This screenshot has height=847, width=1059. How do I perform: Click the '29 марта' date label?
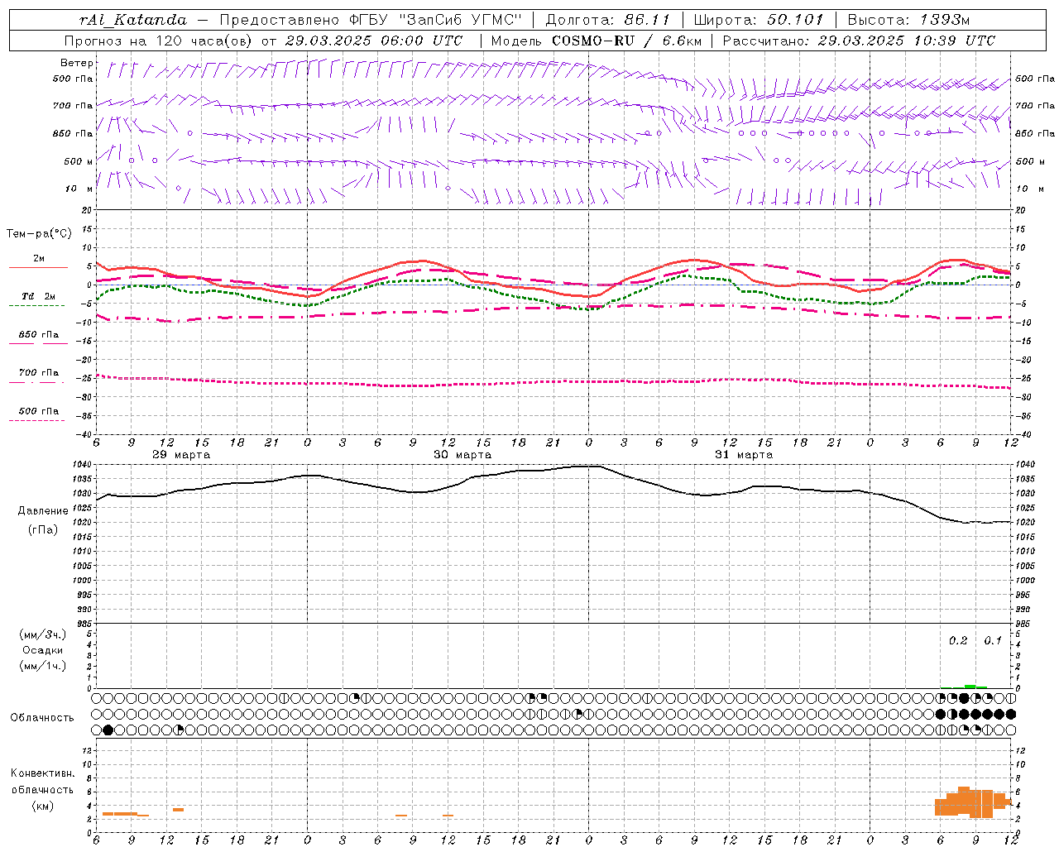(181, 454)
